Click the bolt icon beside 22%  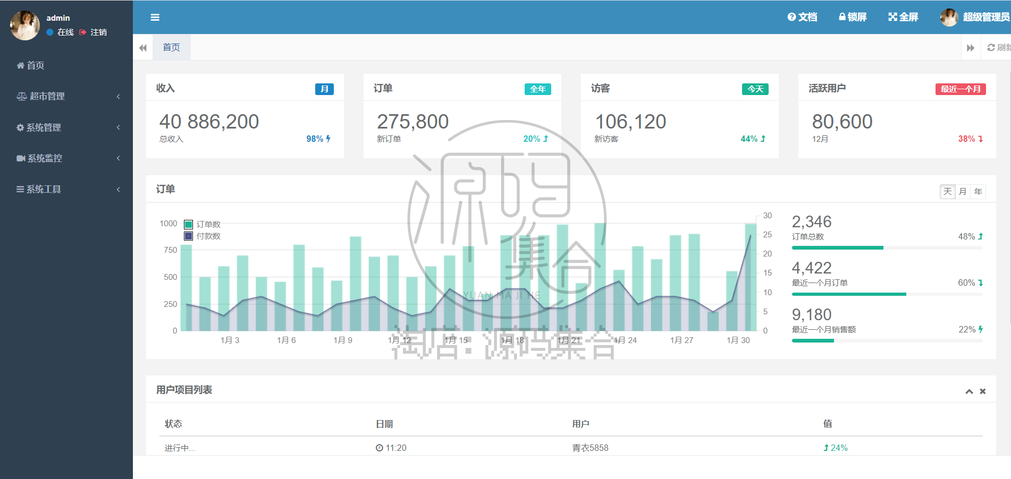[980, 329]
